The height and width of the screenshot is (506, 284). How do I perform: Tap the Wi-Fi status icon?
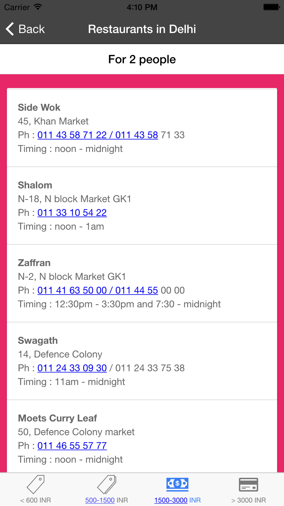point(37,7)
